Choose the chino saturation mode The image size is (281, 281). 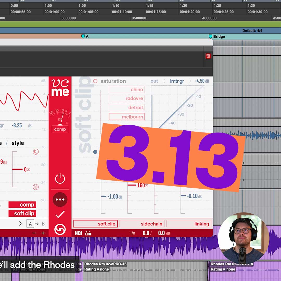(127, 90)
